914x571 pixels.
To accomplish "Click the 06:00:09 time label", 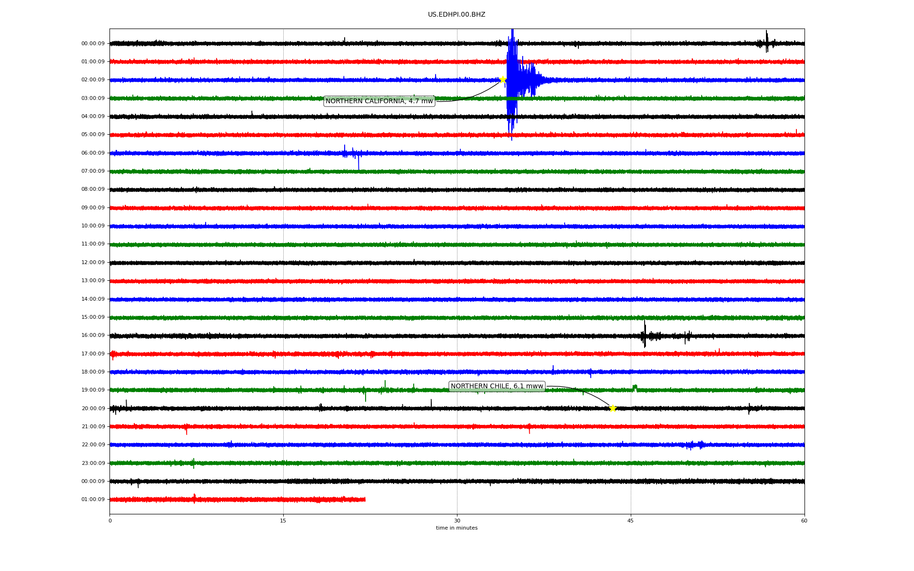I will point(93,153).
